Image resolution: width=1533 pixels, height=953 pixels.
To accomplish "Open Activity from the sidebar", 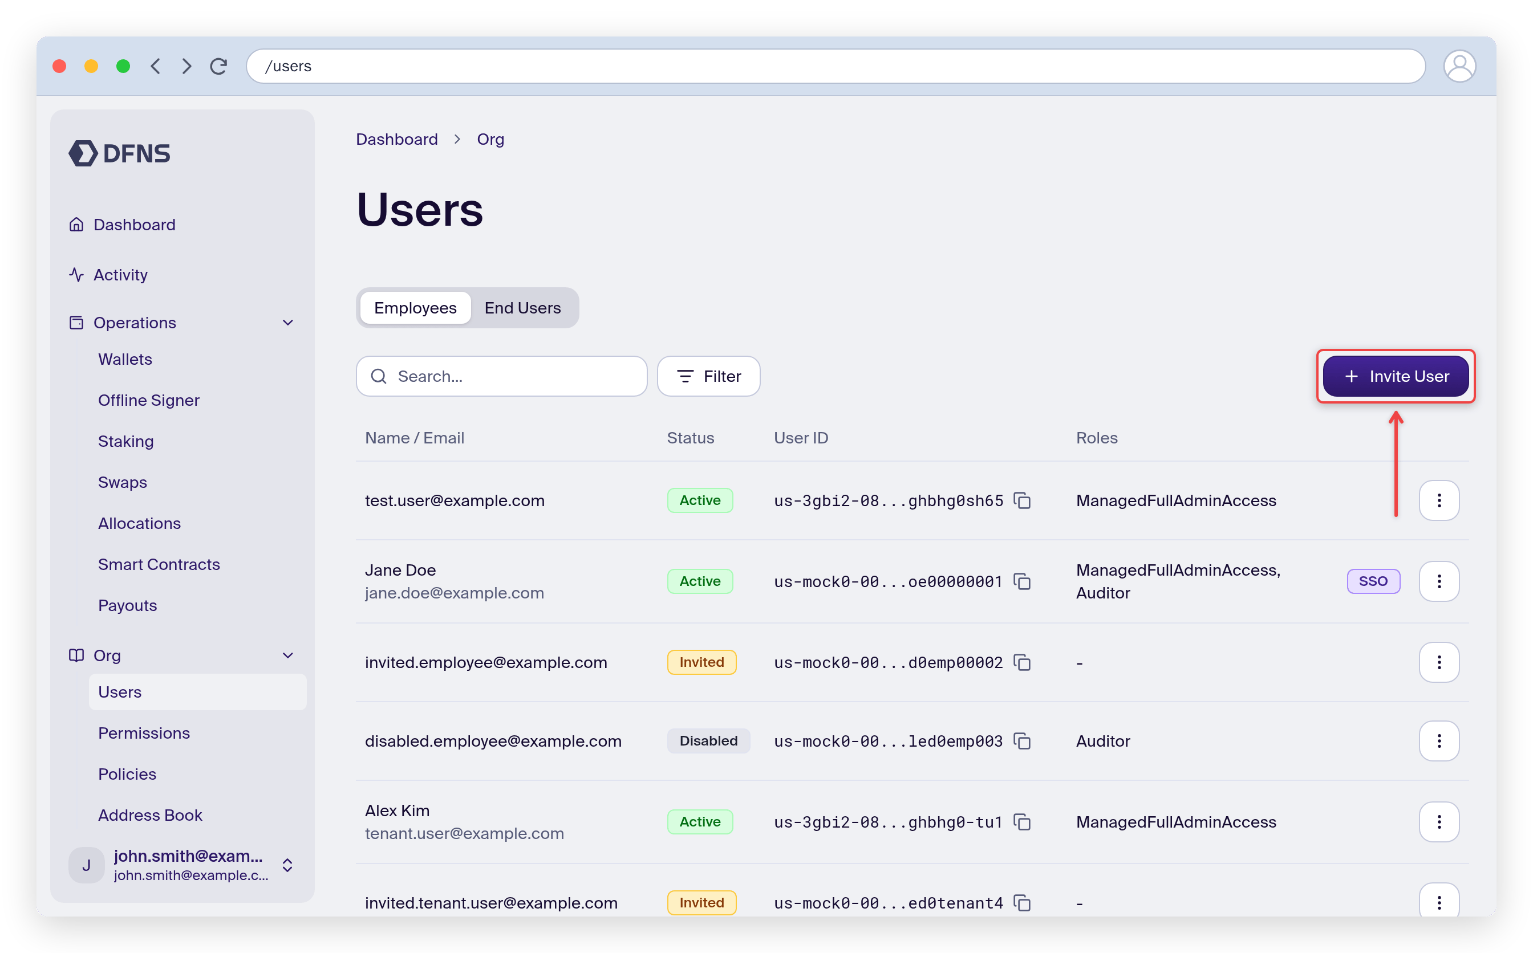I will click(120, 275).
